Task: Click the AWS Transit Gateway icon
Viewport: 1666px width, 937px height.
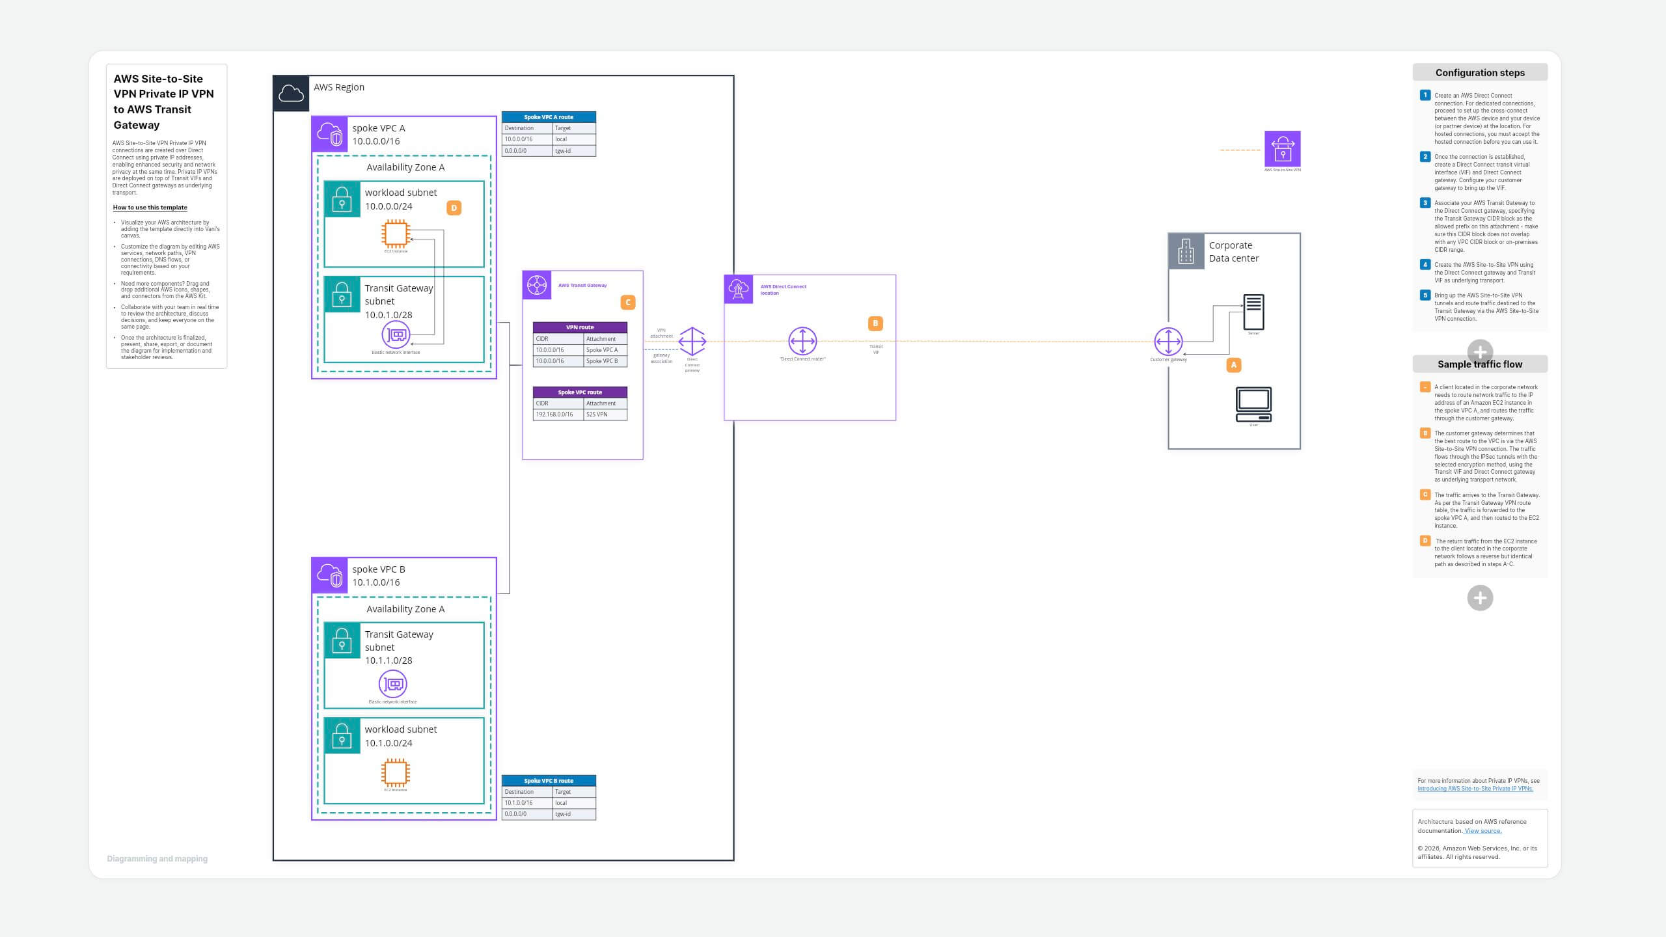Action: click(537, 285)
